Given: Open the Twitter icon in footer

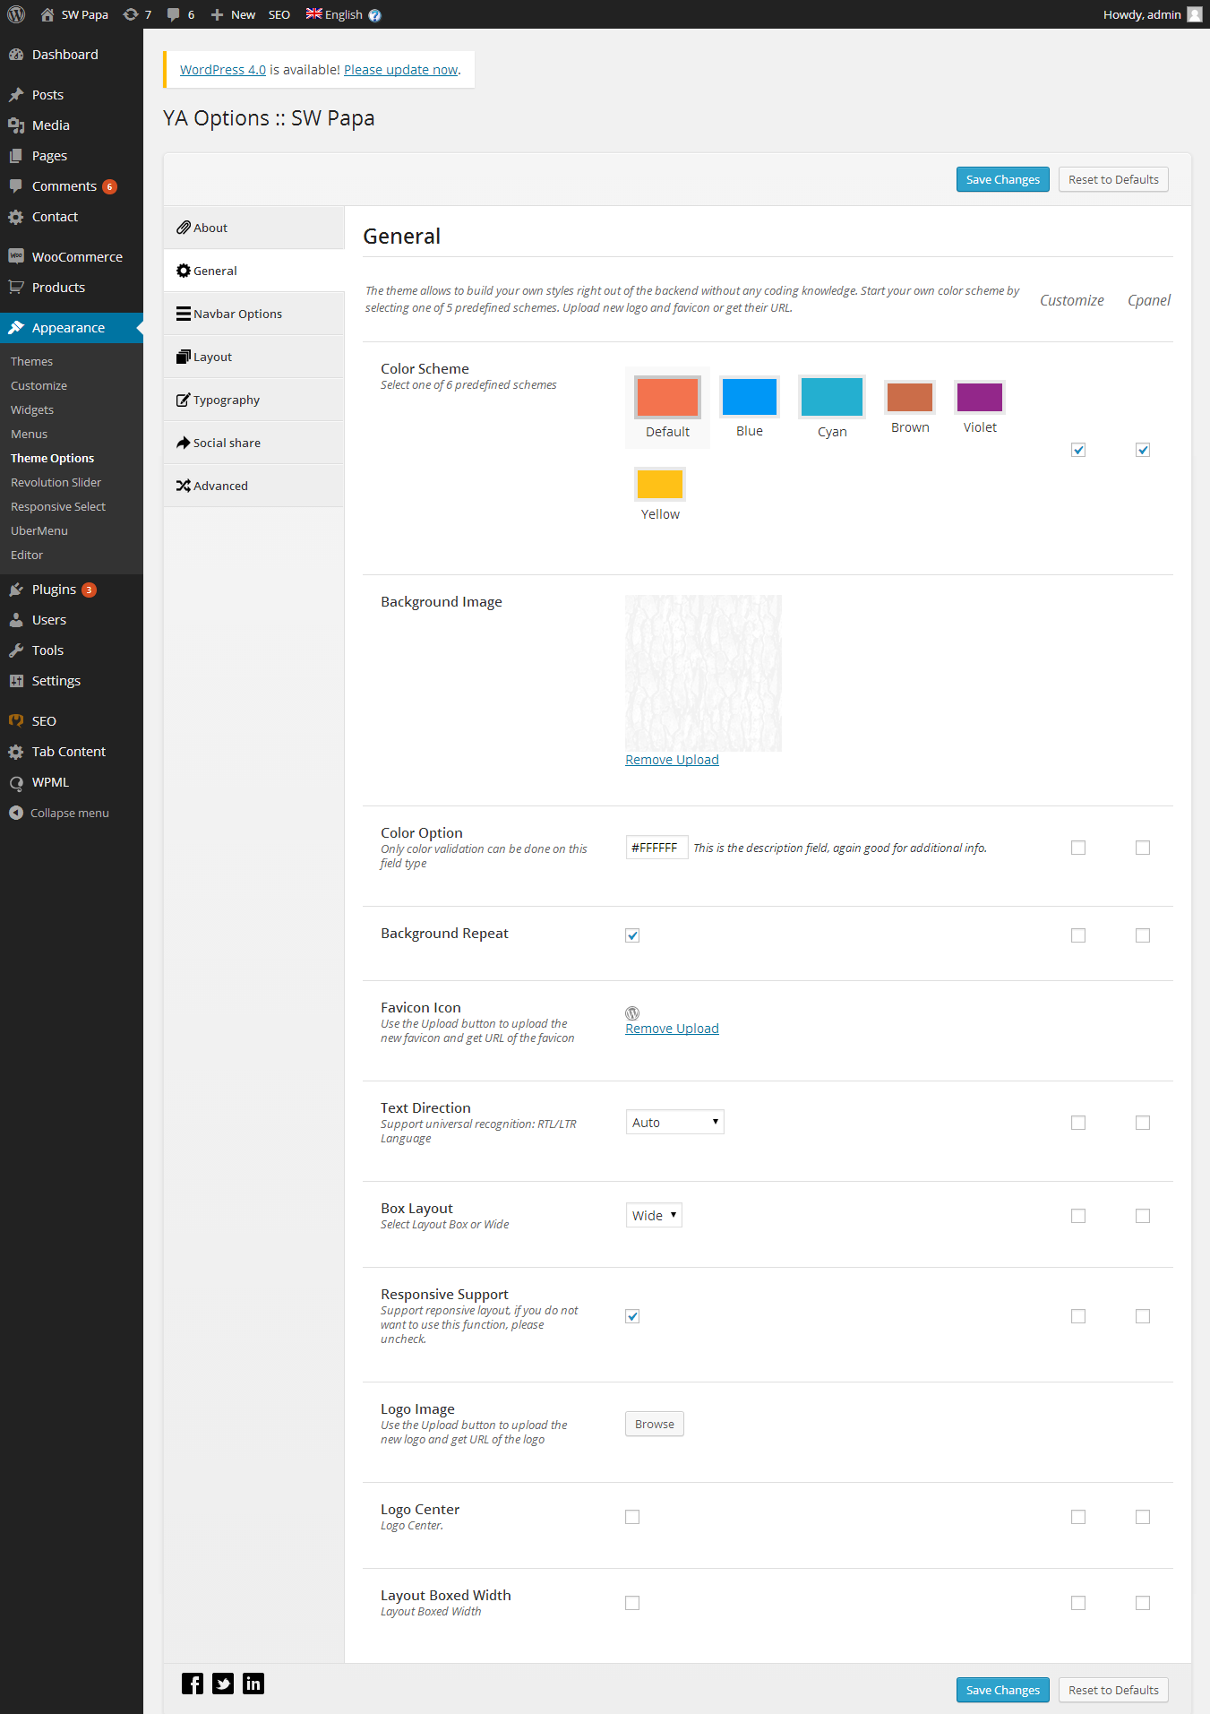Looking at the screenshot, I should [223, 1684].
